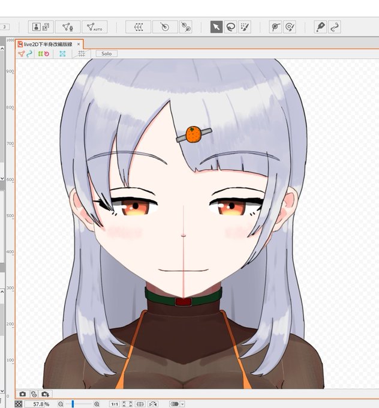This screenshot has width=379, height=408.
Task: Select the path edit curve tool
Action: point(334,27)
